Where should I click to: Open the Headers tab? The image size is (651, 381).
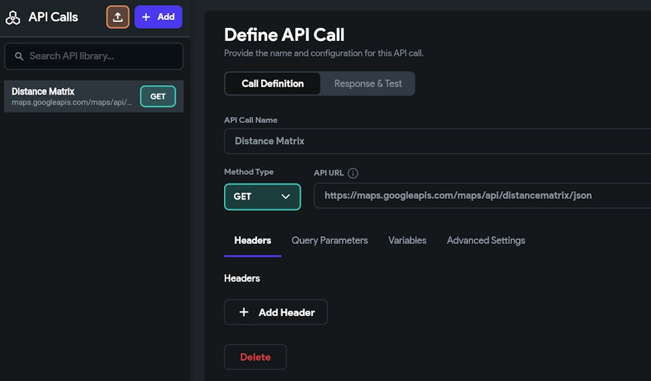coord(253,241)
